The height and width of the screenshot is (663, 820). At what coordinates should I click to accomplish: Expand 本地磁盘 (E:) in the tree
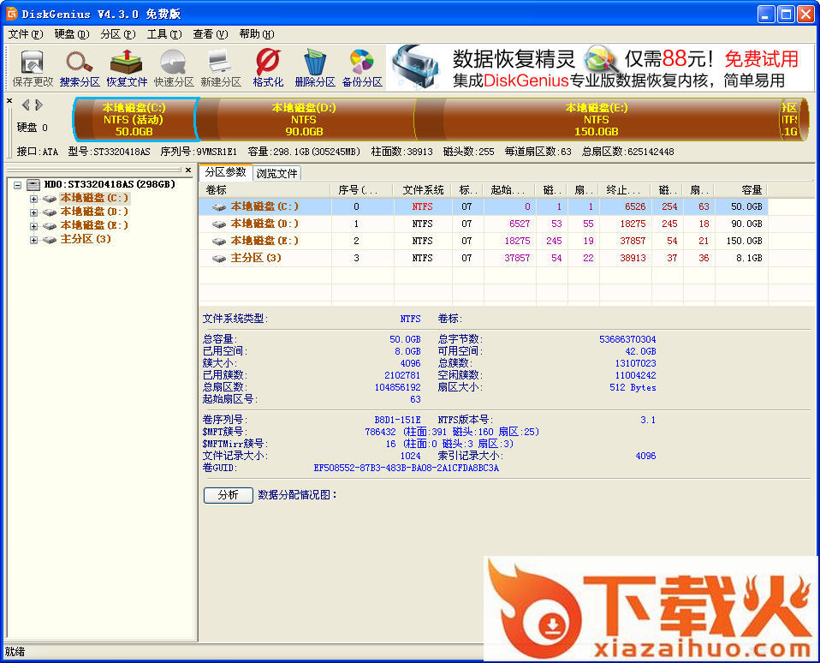tap(34, 226)
